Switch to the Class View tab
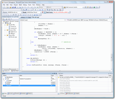This screenshot has width=115, height=99. click(15, 71)
